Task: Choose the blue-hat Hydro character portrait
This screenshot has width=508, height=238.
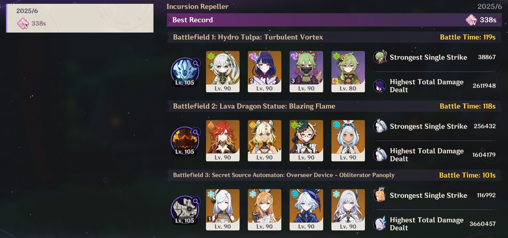Action: point(306,210)
